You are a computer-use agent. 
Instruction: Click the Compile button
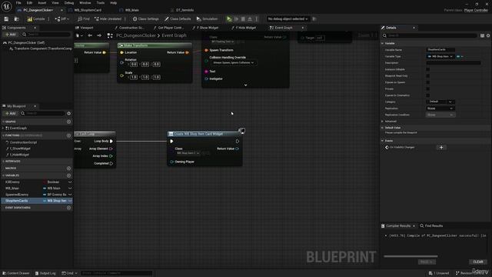point(36,18)
